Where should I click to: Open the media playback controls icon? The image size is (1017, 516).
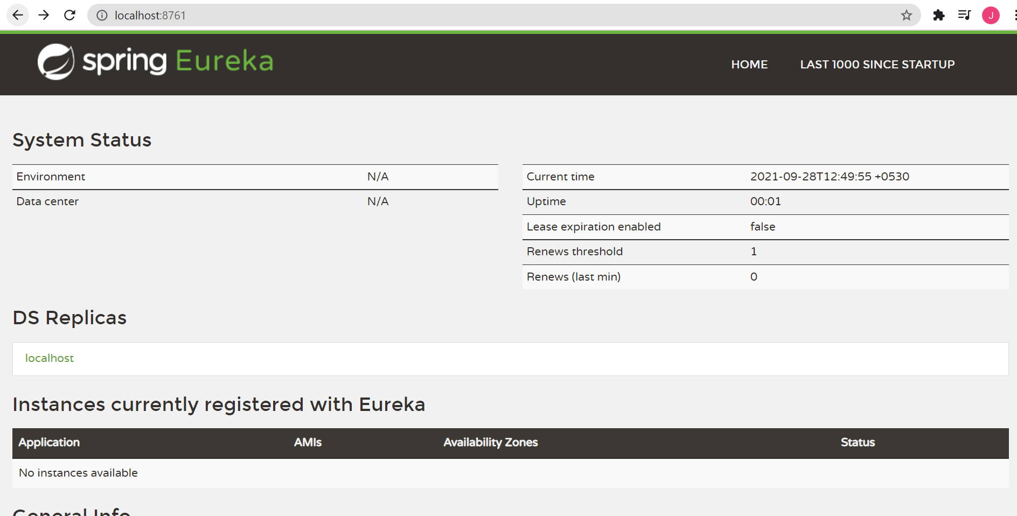coord(964,15)
